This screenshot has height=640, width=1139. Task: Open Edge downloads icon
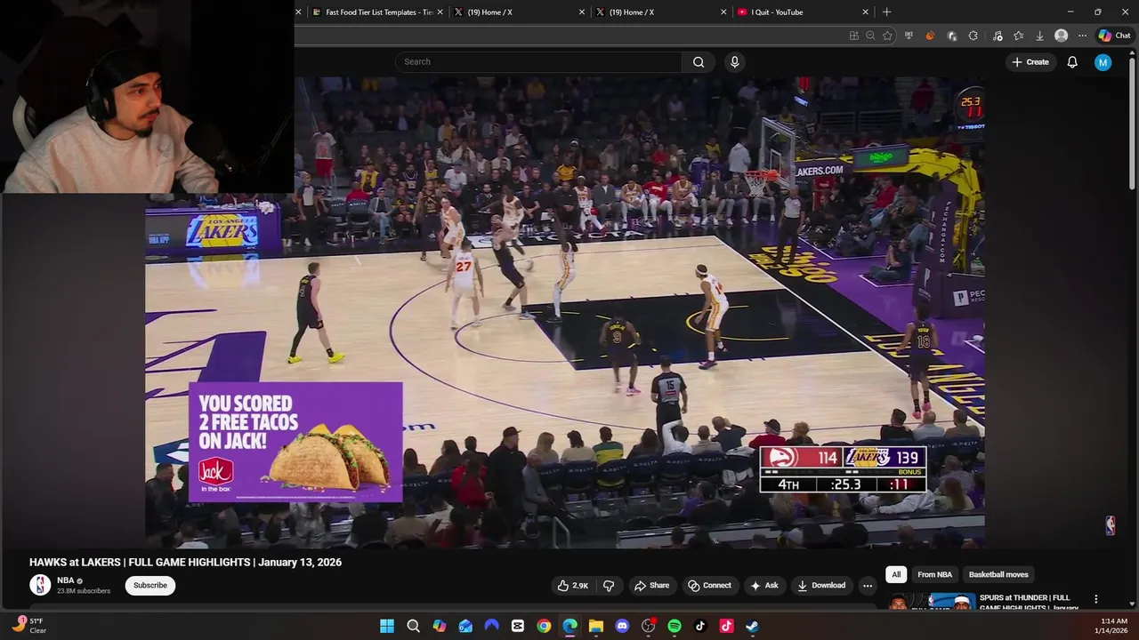(1039, 36)
